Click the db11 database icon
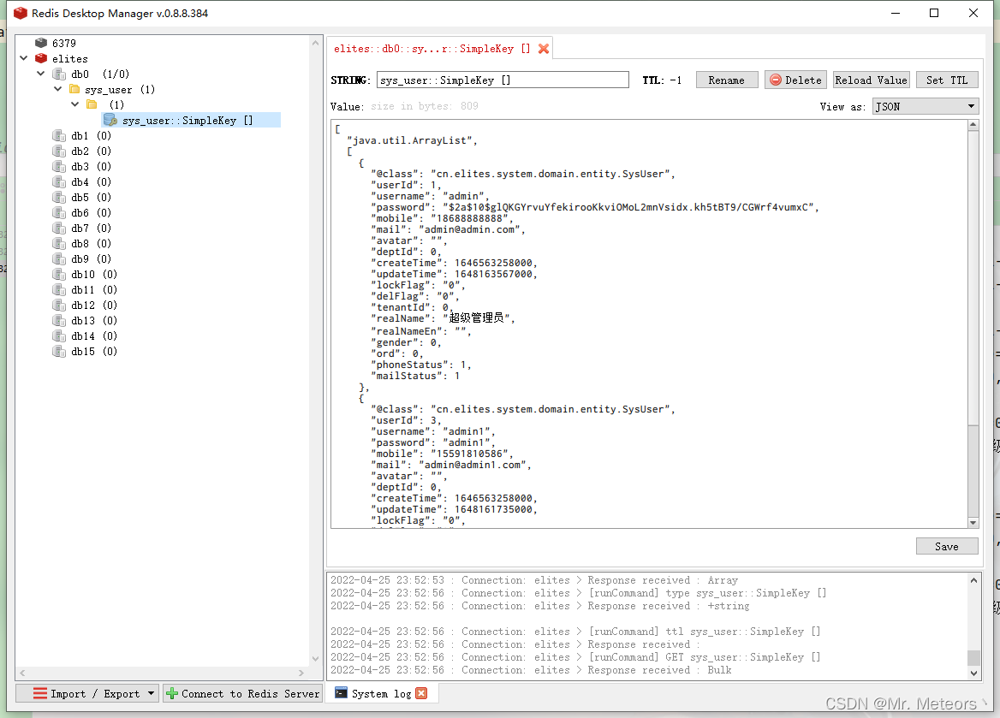This screenshot has height=718, width=1000. coord(59,289)
